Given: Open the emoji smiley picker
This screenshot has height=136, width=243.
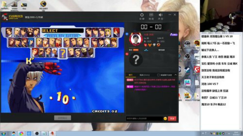Looking at the screenshot, I should pyautogui.click(x=165, y=118).
